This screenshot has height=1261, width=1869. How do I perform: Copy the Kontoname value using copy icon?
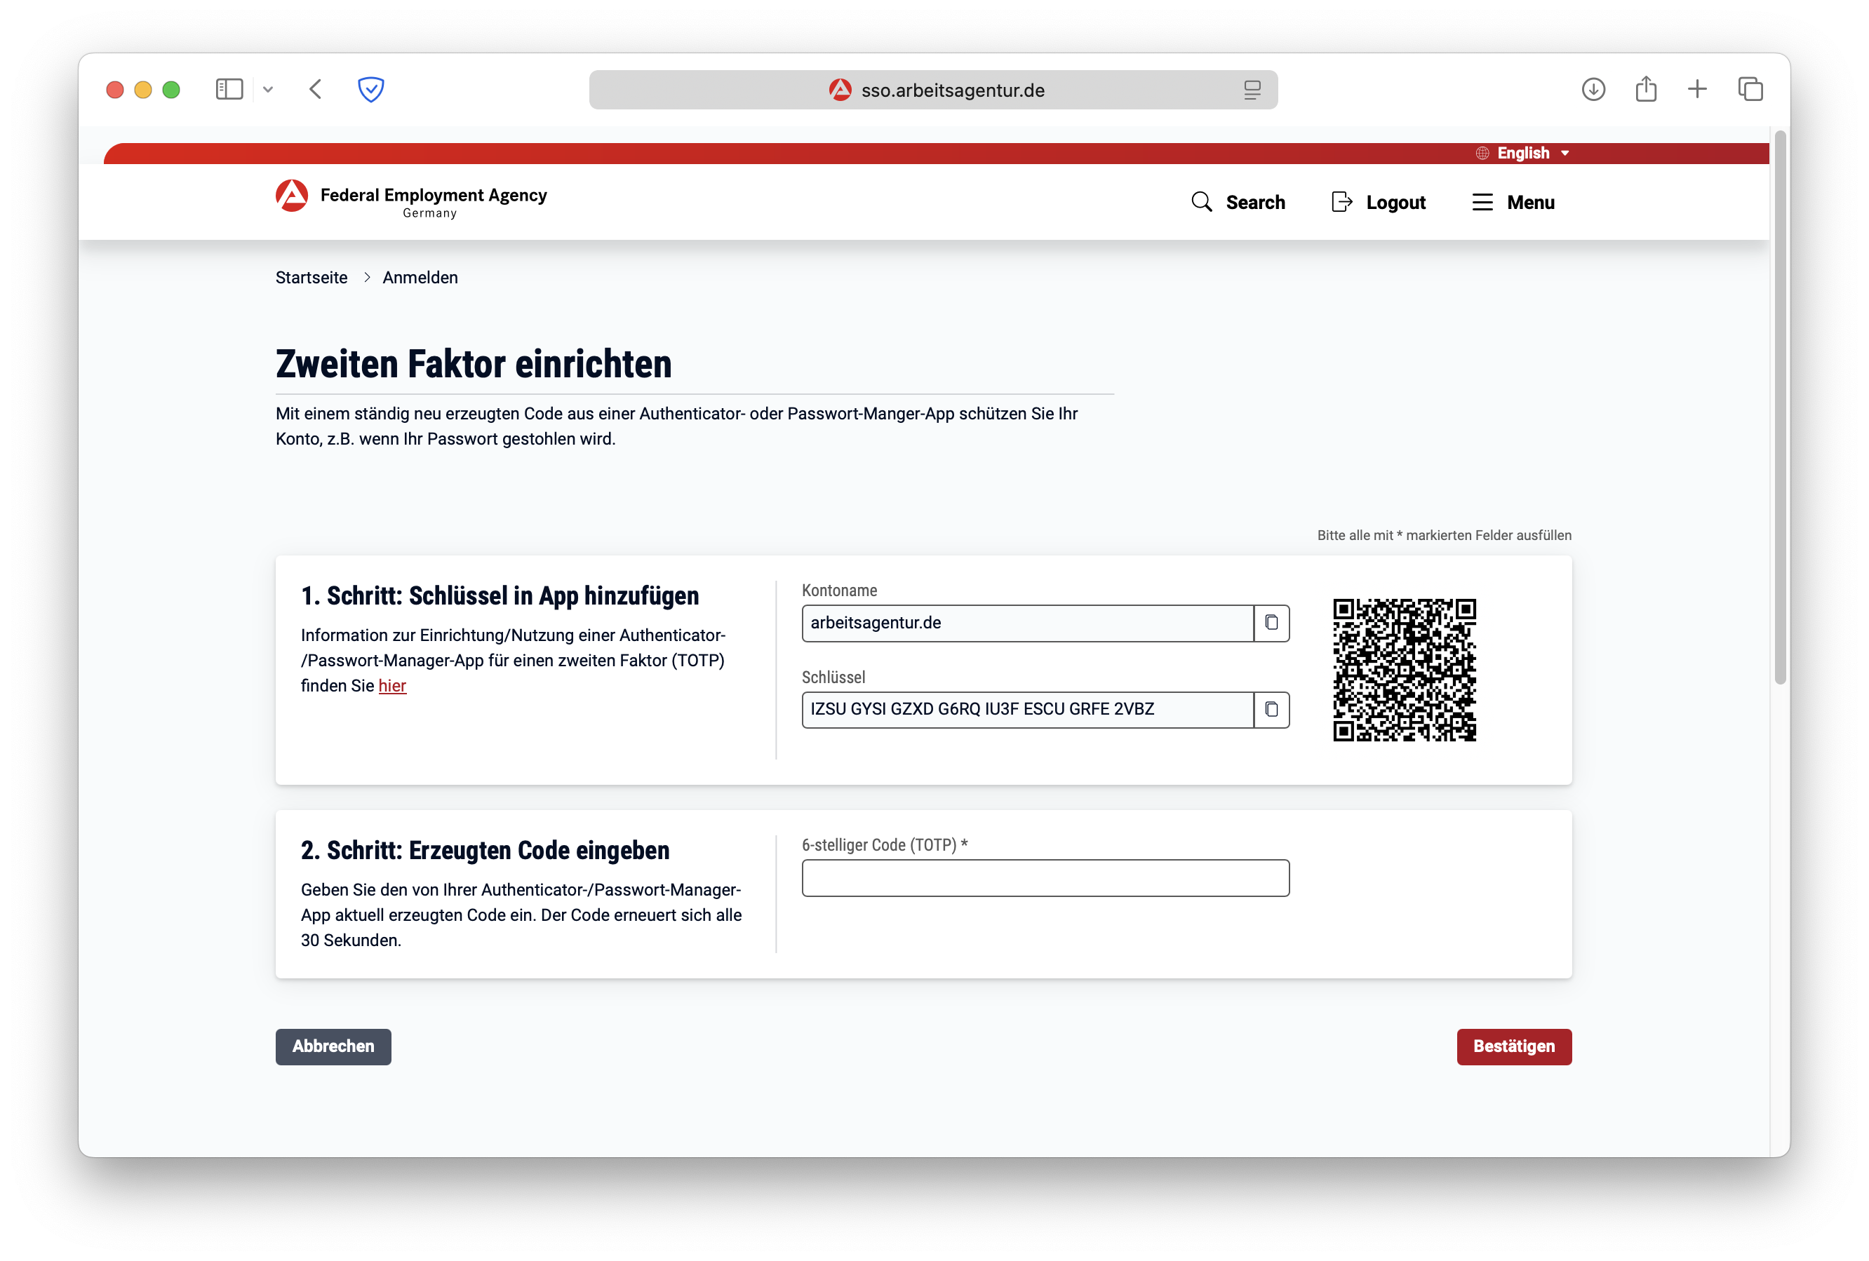[1271, 623]
